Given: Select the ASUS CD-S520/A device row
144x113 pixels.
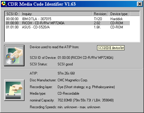Looking at the screenshot, I should (x=68, y=27).
